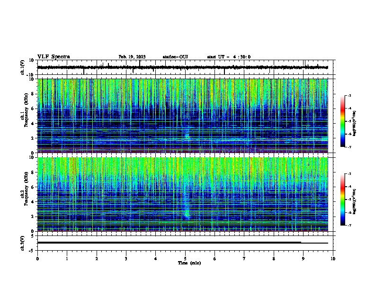Click the "ch.1(V)" waveform axis label
The image size is (375, 290).
pyautogui.click(x=23, y=67)
